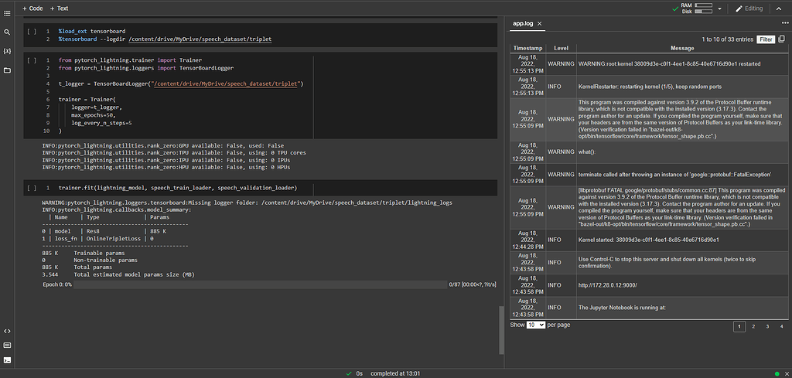Open the three-dot panel options menu
Image resolution: width=792 pixels, height=378 pixels.
[784, 24]
